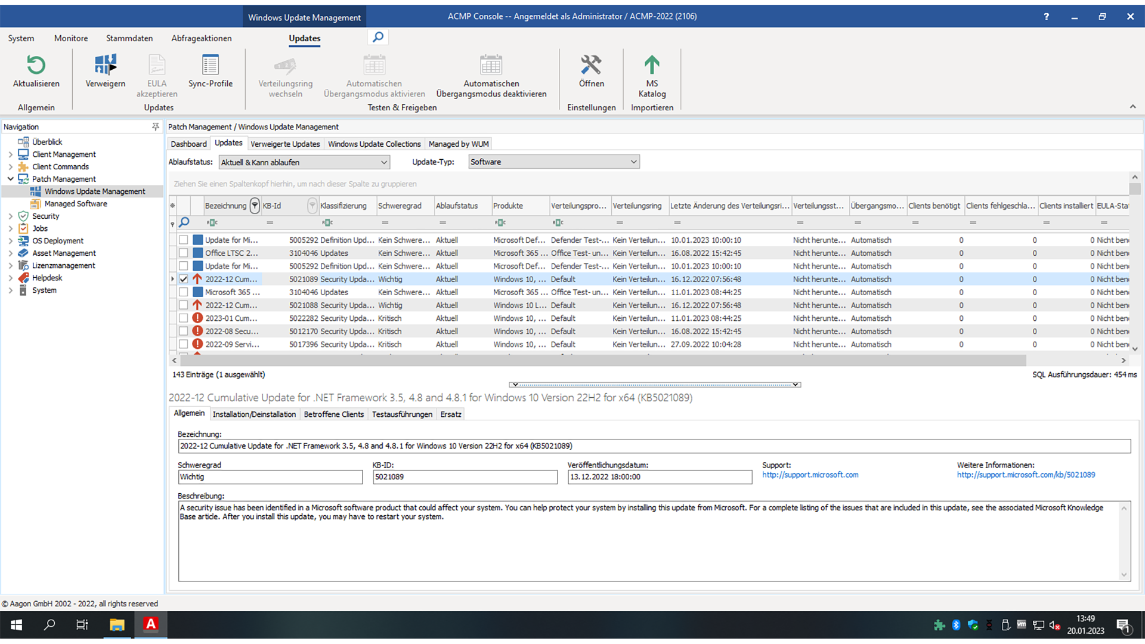Uncheck the selected 2022-12 Cum... 5021089 row
The width and height of the screenshot is (1145, 644).
184,279
